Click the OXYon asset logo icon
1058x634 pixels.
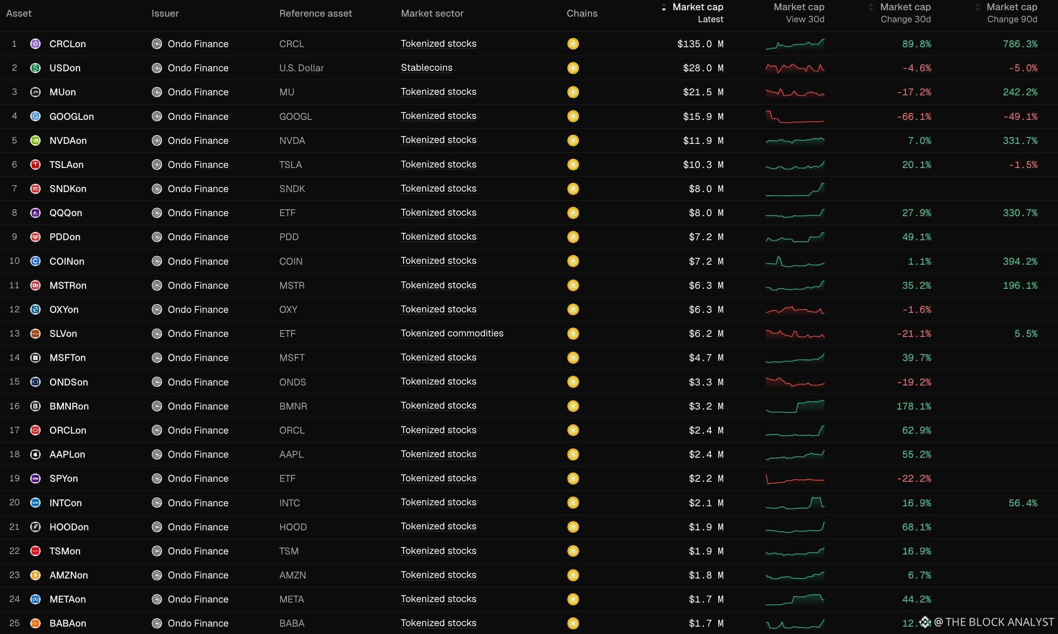pyautogui.click(x=35, y=310)
